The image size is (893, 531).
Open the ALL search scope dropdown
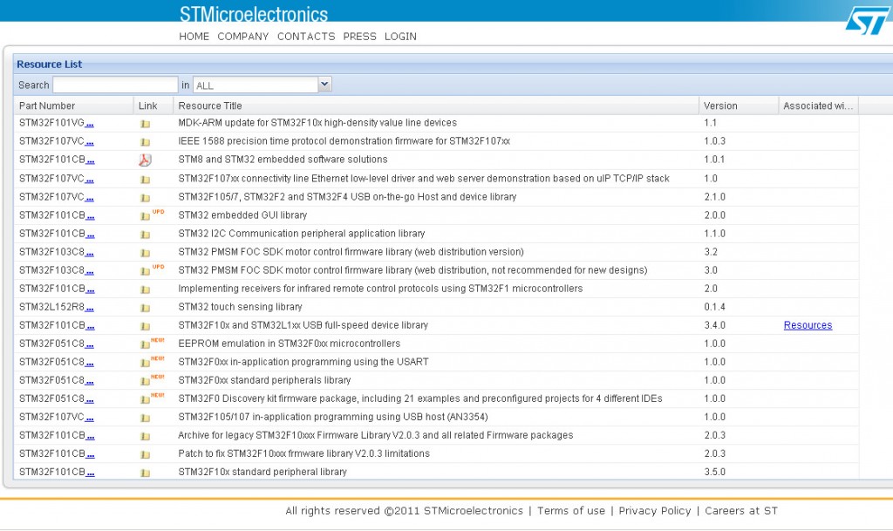coord(324,85)
